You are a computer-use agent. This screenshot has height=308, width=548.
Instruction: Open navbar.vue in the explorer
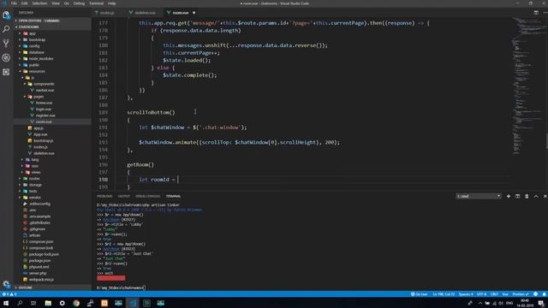point(52,90)
